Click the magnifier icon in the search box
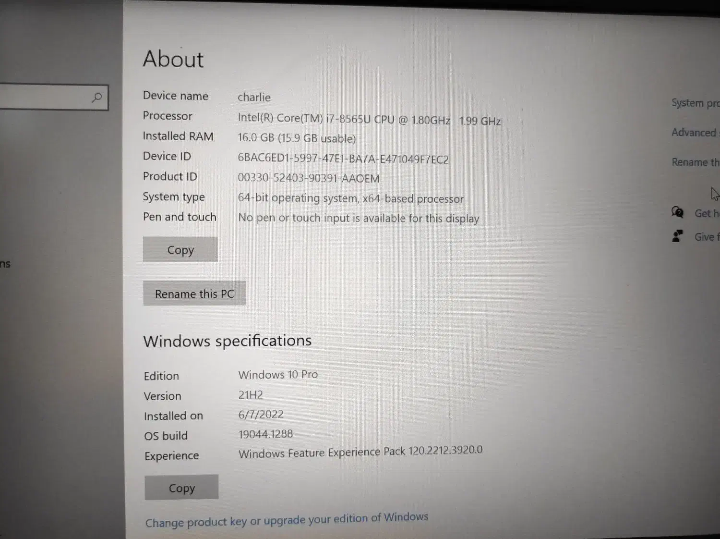The height and width of the screenshot is (539, 720). (x=97, y=98)
